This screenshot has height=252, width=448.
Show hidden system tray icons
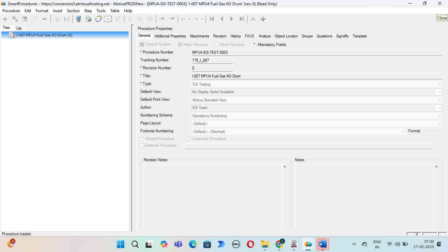tap(354, 244)
